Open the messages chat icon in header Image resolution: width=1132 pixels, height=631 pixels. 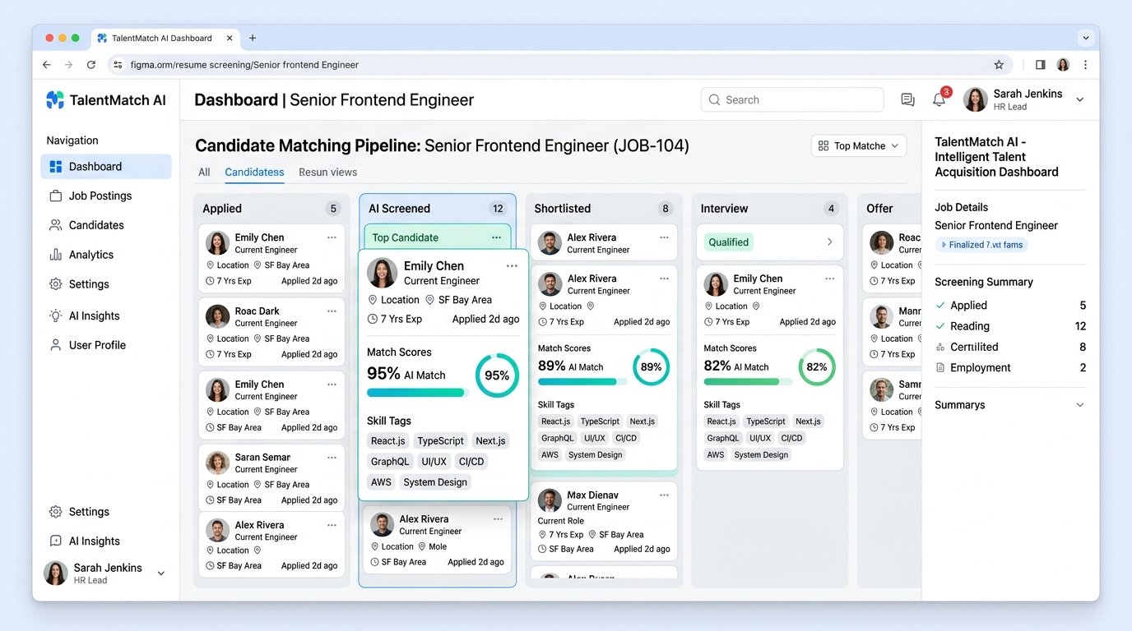[907, 99]
